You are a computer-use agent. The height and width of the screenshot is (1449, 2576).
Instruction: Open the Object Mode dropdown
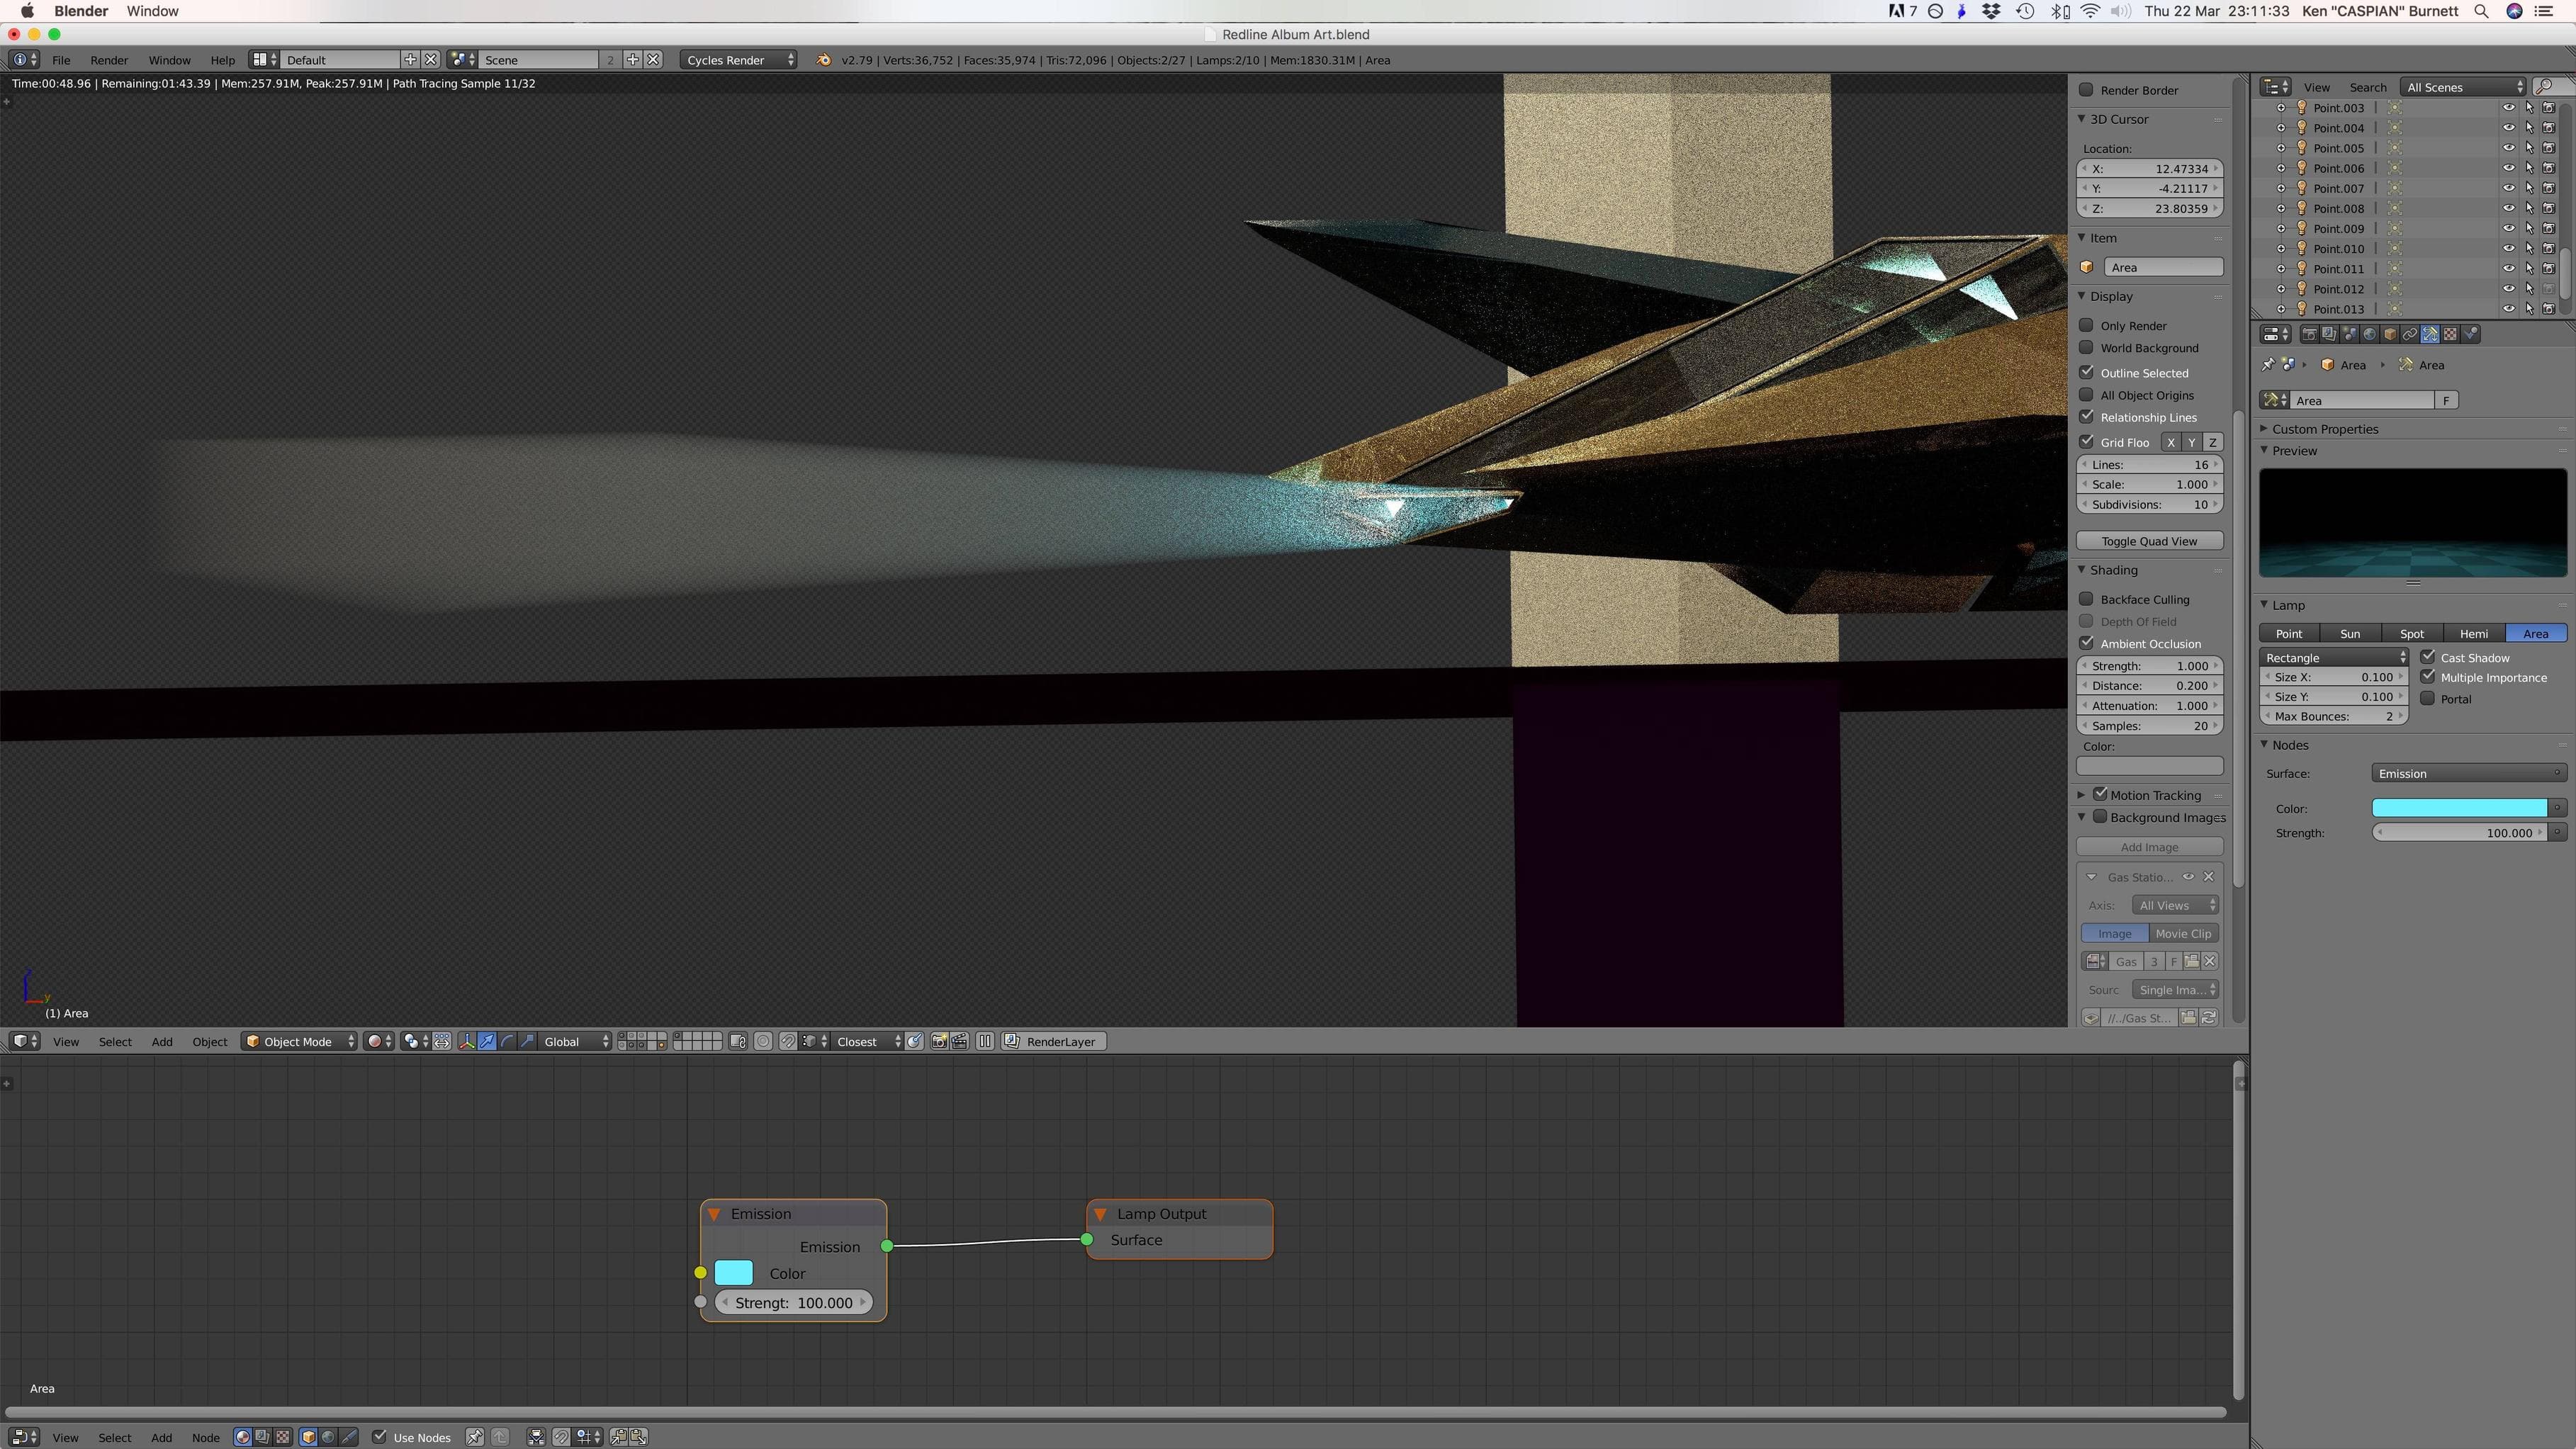299,1042
